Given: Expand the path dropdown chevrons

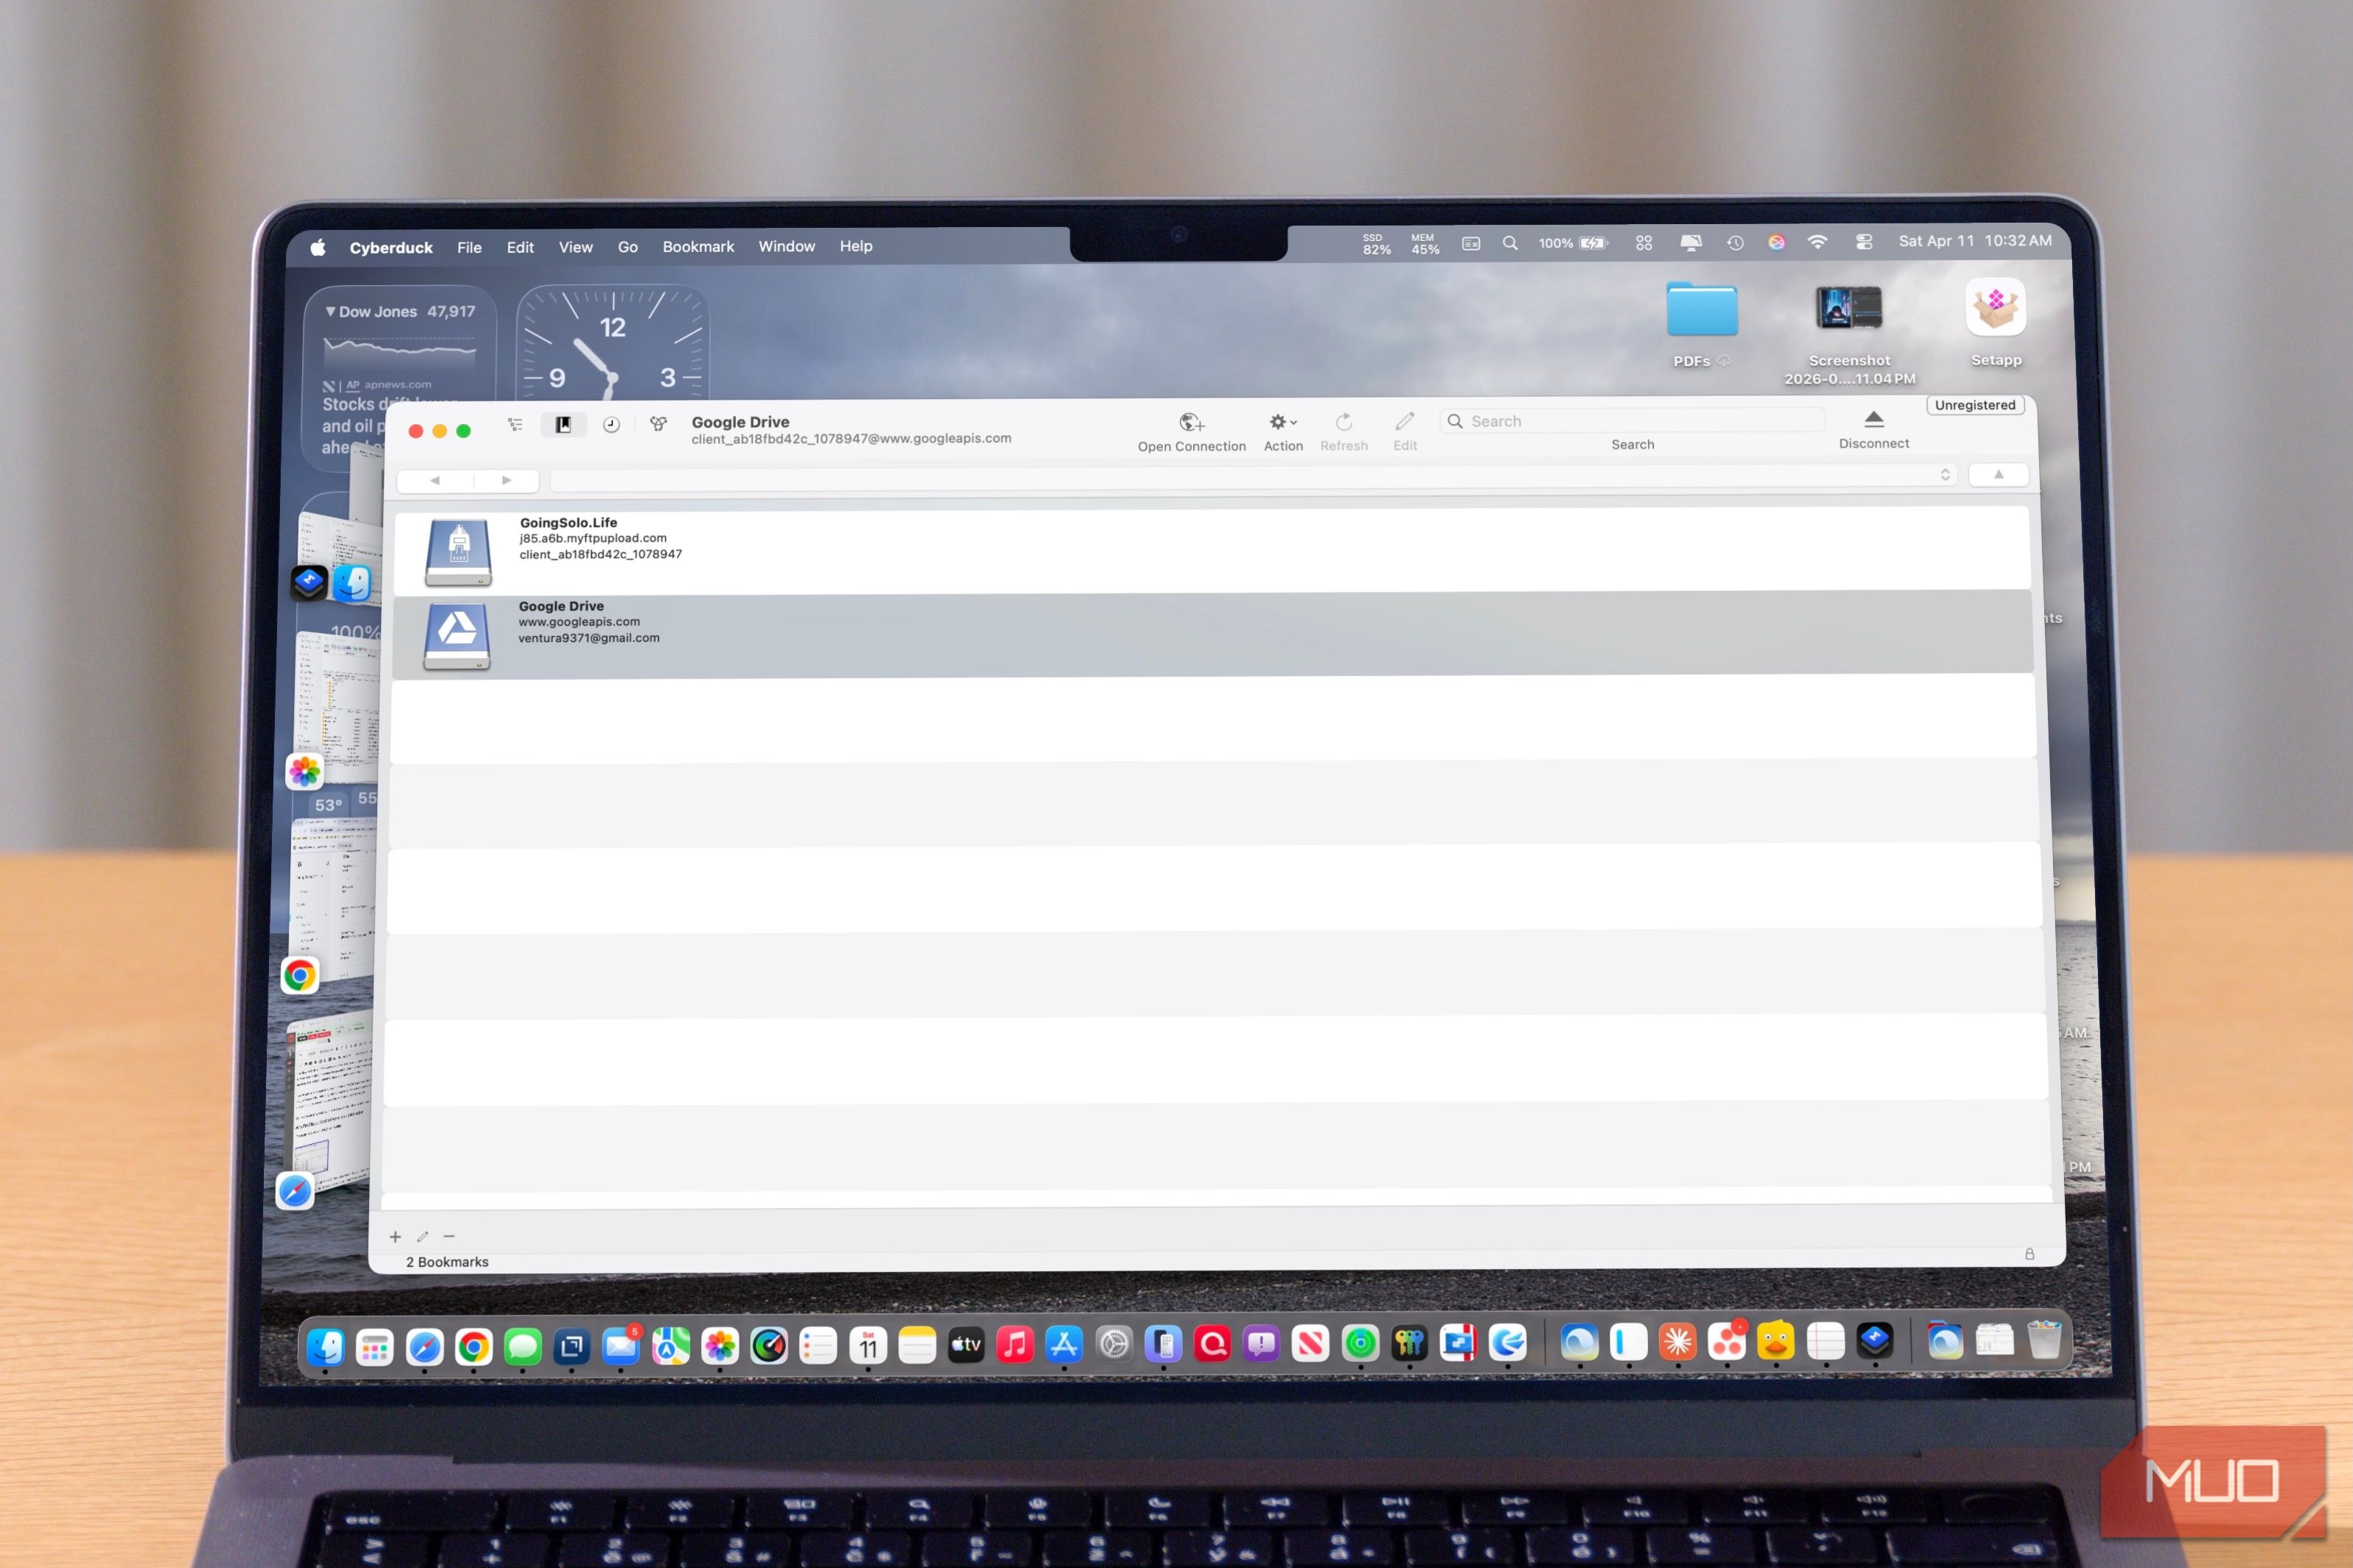Looking at the screenshot, I should (x=1945, y=475).
